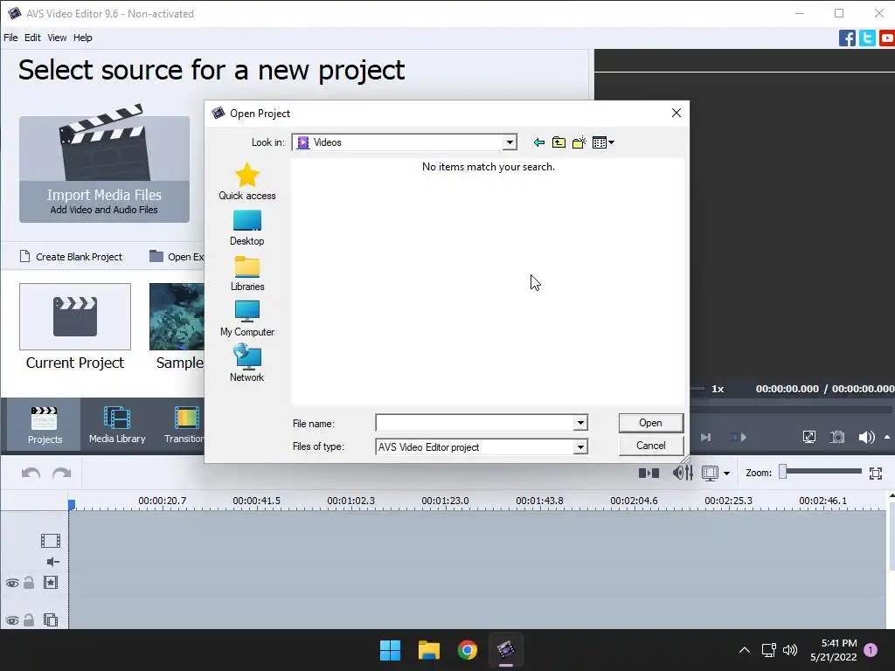
Task: Switch to the Projects tab
Action: [45, 425]
